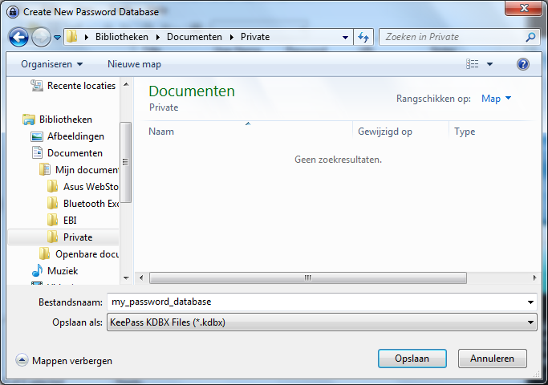This screenshot has height=385, width=548.
Task: Click the view mode icon in toolbar
Action: tap(473, 64)
